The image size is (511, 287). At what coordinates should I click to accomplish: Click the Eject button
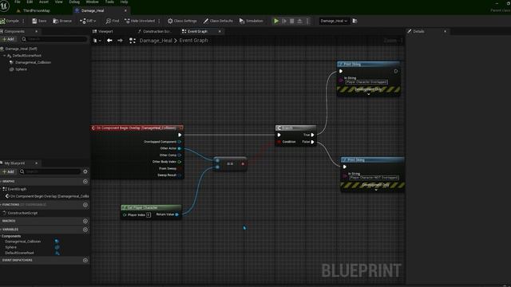(299, 21)
